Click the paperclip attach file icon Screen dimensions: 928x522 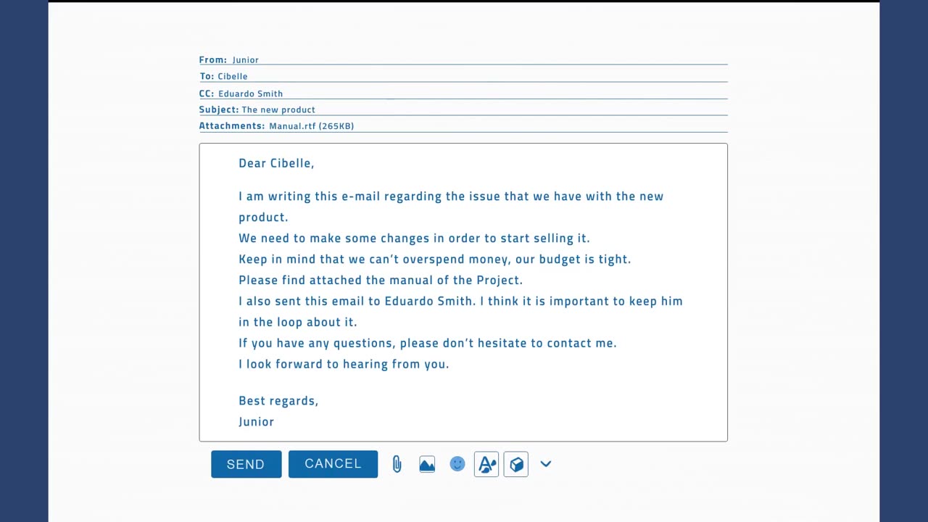[397, 465]
